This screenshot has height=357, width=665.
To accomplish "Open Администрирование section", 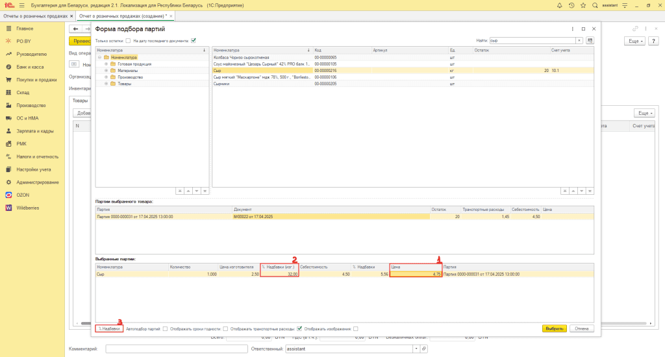I will coord(37,182).
